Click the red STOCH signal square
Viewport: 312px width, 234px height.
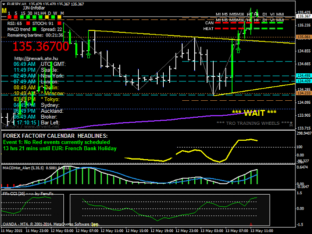click(59, 23)
